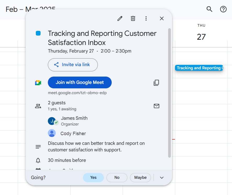This screenshot has height=195, width=232.
Task: Close the event details popup
Action: click(x=162, y=18)
